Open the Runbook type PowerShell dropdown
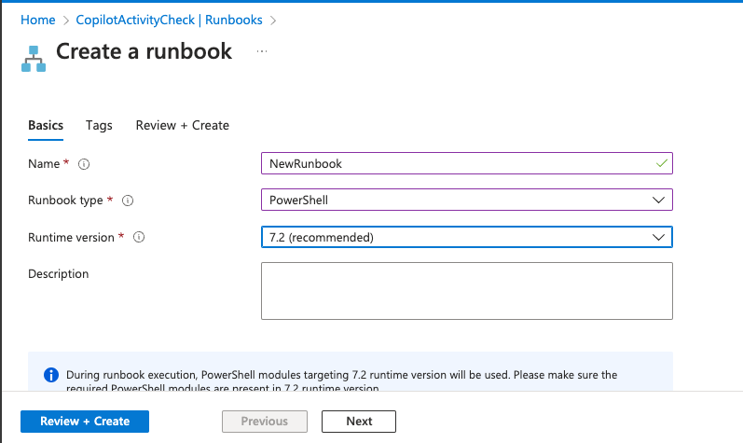The height and width of the screenshot is (443, 743). tap(466, 201)
